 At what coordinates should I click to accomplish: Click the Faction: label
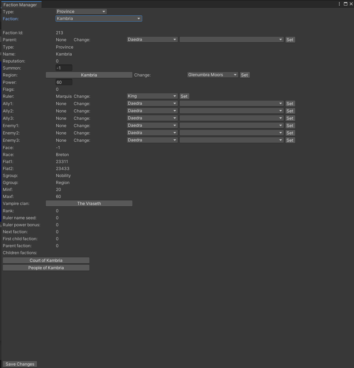coord(10,19)
